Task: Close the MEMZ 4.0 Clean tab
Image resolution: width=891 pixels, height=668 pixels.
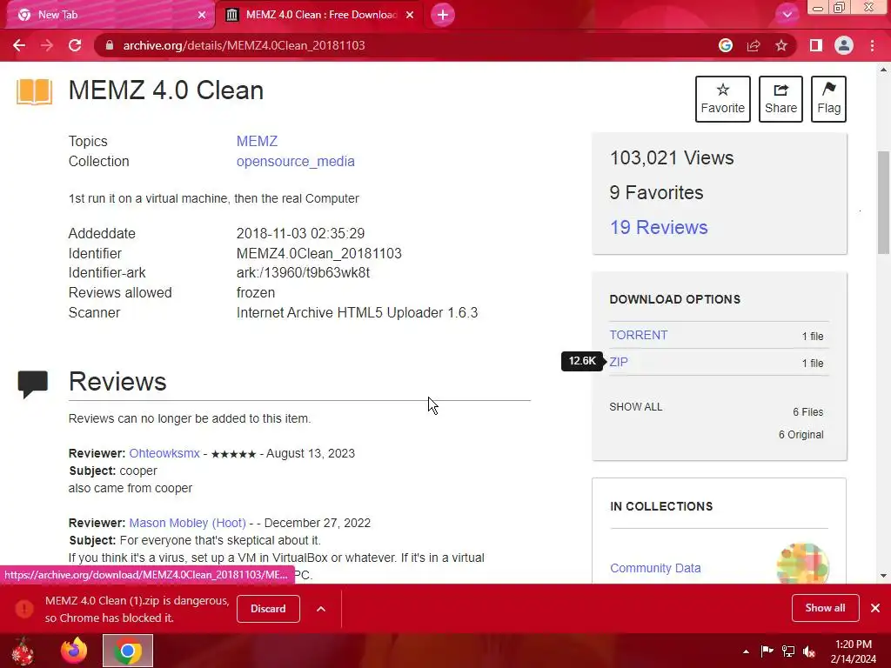Action: click(x=410, y=15)
